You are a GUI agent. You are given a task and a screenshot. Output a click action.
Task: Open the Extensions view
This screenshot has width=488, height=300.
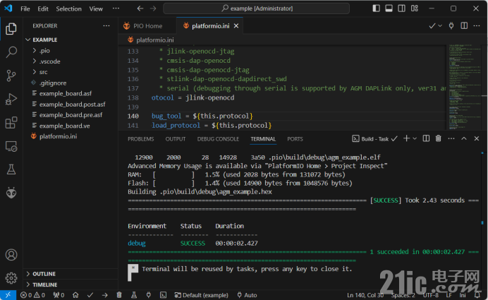tap(11, 123)
